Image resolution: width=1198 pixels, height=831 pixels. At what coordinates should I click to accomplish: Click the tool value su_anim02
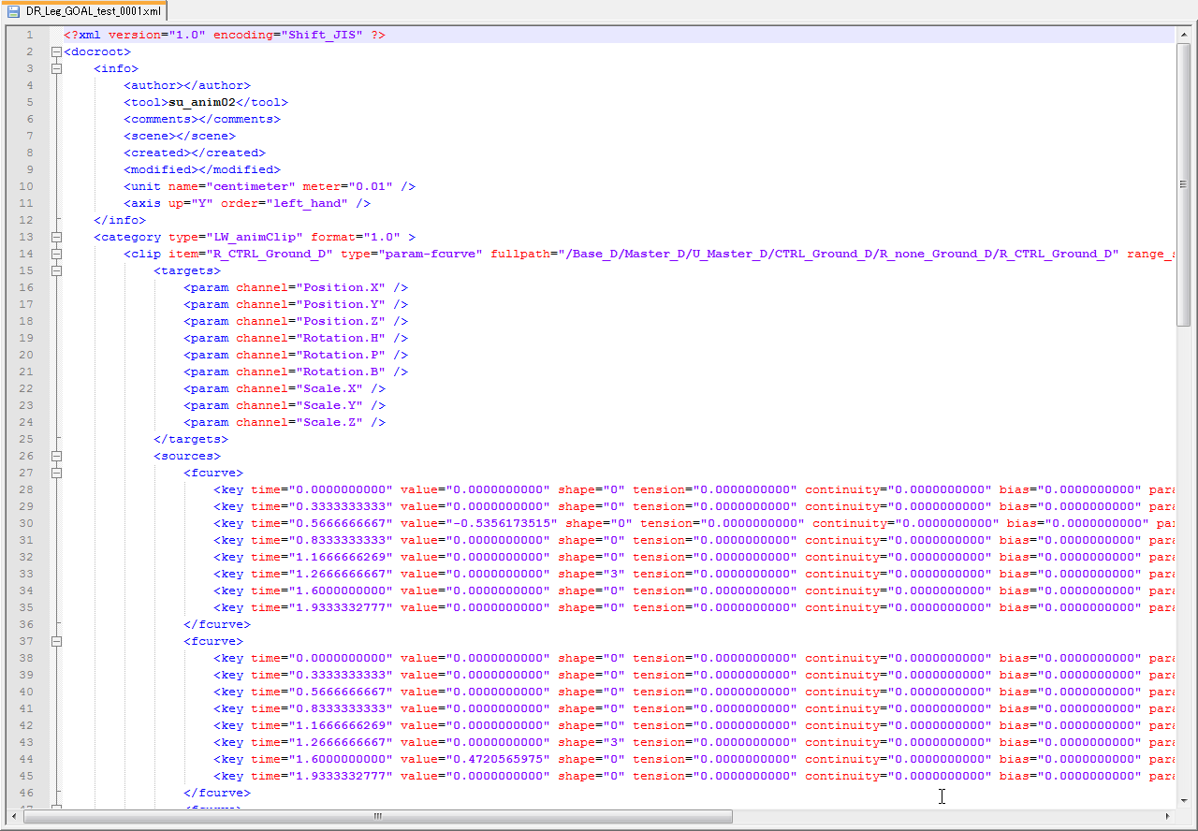(x=202, y=102)
